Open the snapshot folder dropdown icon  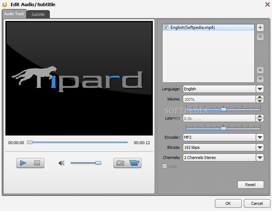[x=134, y=163]
